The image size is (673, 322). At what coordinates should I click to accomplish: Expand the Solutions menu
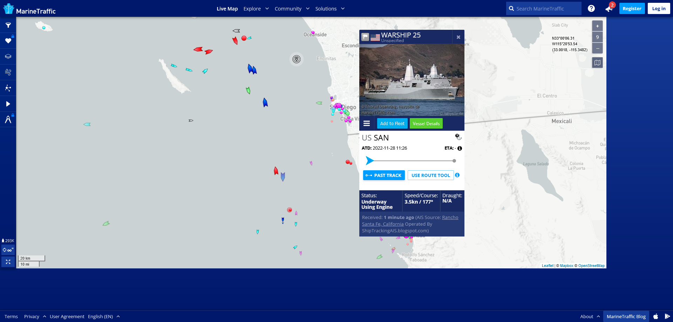330,9
